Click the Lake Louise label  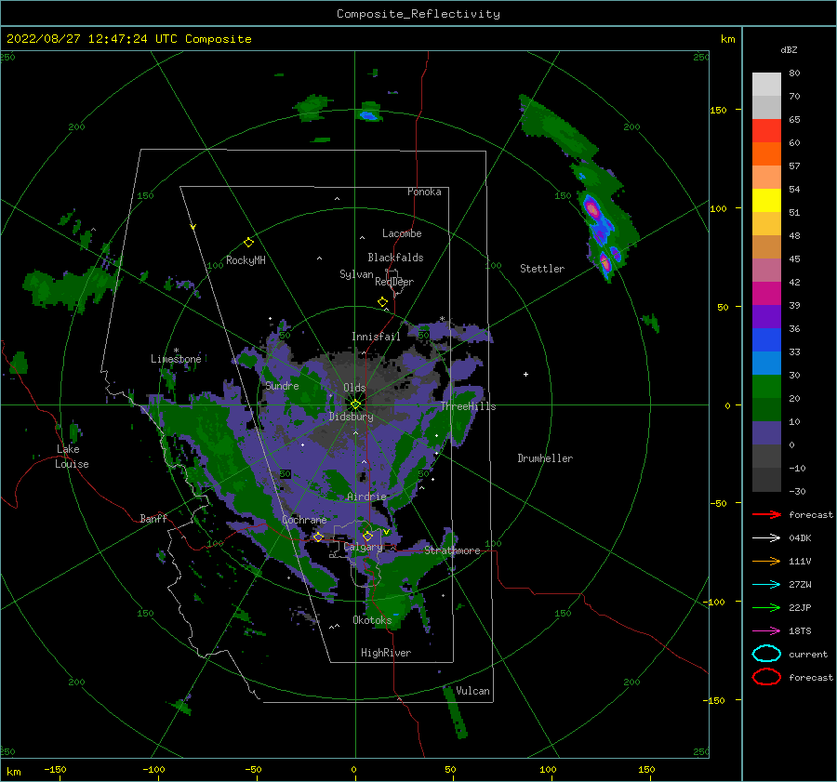[72, 457]
